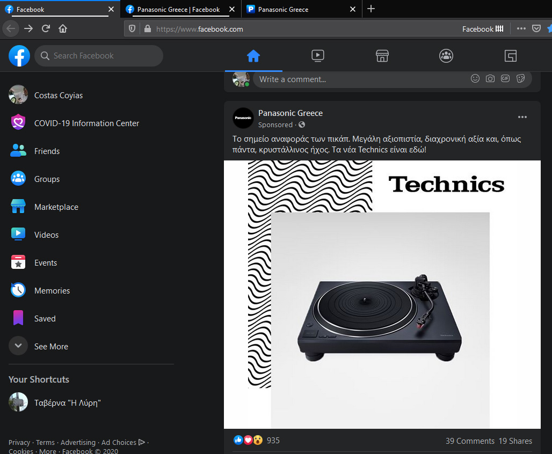Click the Panasonic Greece profile logo
552x454 pixels.
(x=243, y=118)
